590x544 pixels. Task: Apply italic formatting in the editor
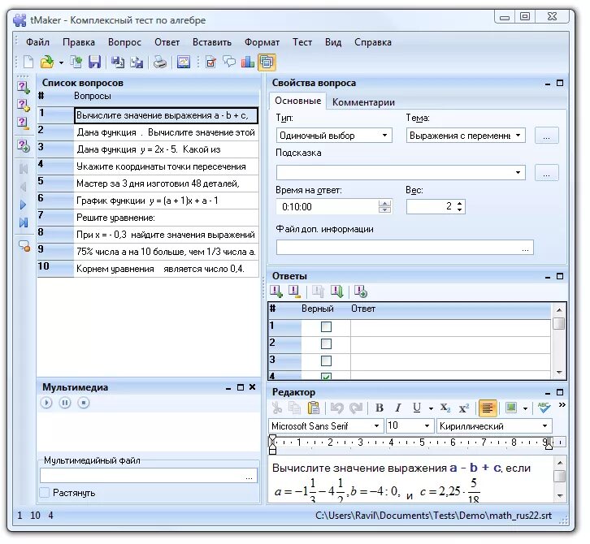398,408
